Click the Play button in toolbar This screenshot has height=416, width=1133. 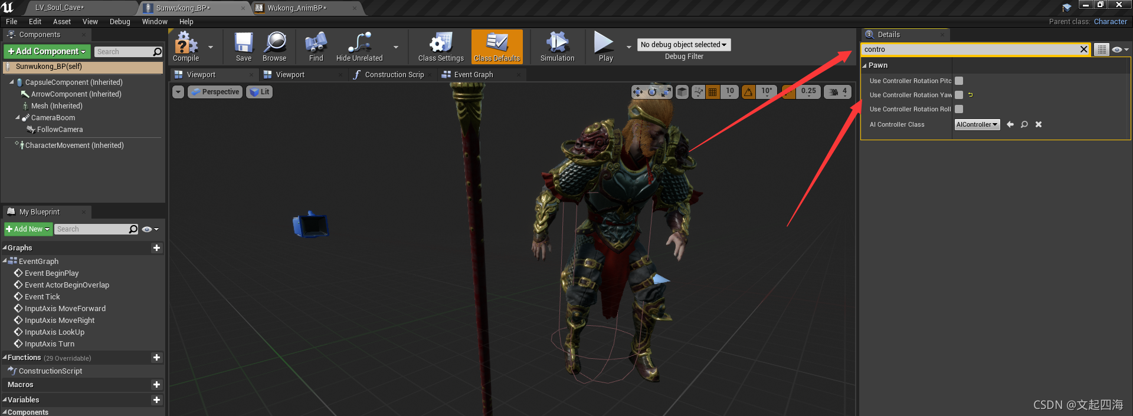(x=605, y=47)
